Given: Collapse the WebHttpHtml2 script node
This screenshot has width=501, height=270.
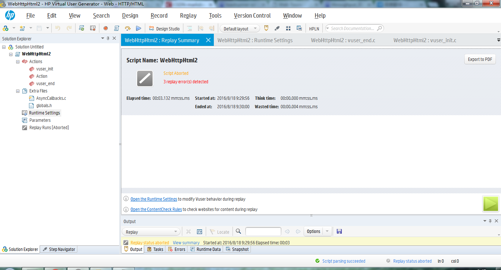Looking at the screenshot, I should click(x=11, y=54).
